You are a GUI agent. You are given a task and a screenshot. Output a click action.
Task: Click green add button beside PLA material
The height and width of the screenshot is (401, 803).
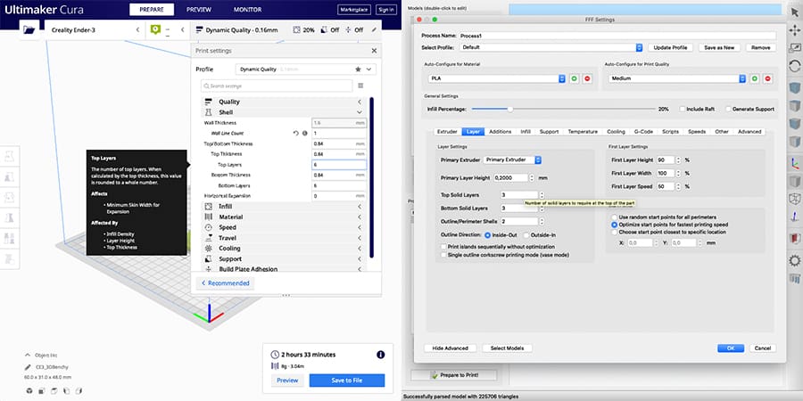pos(575,78)
